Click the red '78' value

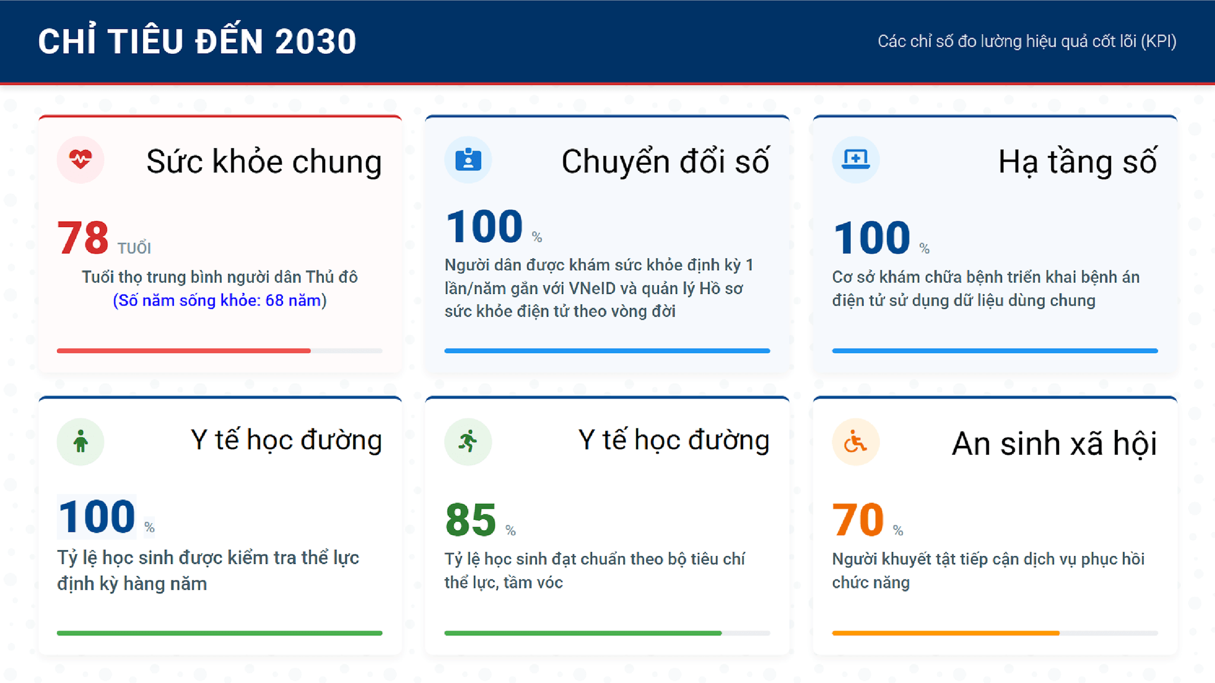(83, 238)
